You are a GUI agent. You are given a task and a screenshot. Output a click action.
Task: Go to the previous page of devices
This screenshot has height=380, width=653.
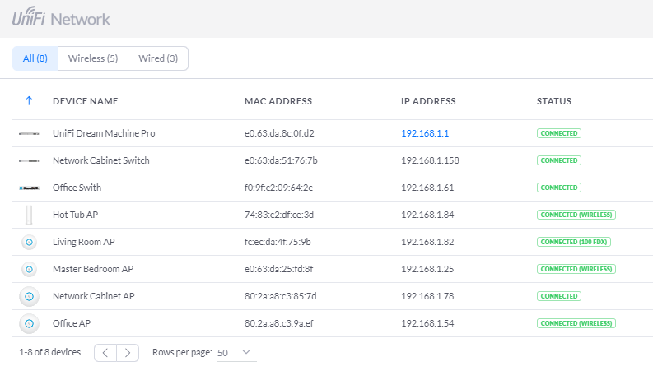click(106, 352)
